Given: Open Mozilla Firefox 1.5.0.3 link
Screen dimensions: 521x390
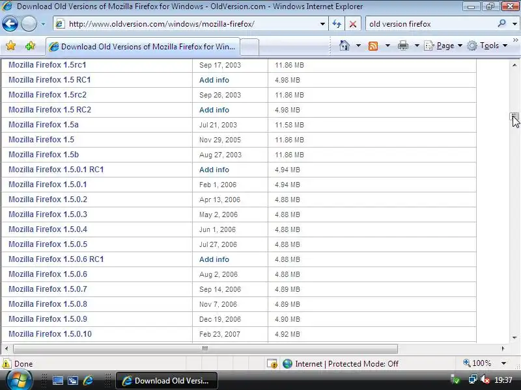Looking at the screenshot, I should [x=48, y=214].
